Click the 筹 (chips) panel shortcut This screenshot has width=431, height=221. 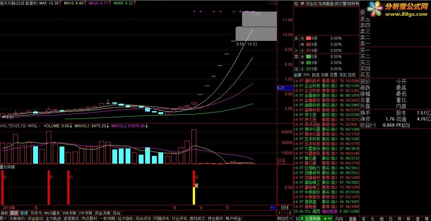click(426, 218)
